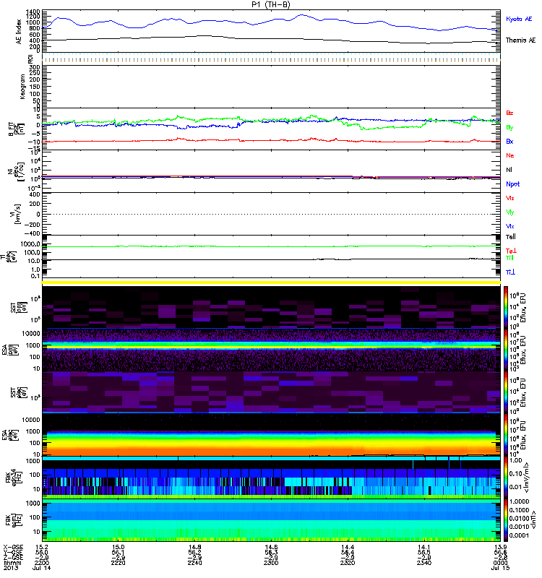Viewport: 542px width, 578px height.
Task: Click the "FBK scm1 [Hz]" axis title
Action: click(14, 520)
